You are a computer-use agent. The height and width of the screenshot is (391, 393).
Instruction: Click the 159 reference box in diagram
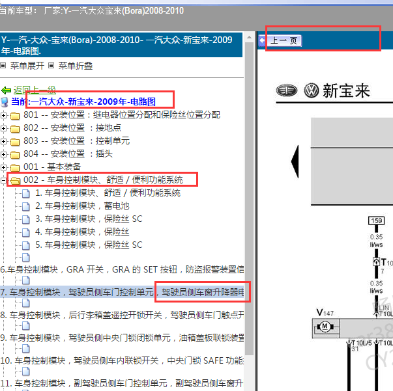[376, 221]
